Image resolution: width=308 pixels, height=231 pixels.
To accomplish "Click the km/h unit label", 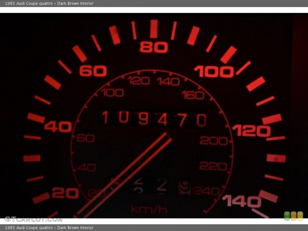I will pyautogui.click(x=149, y=209).
